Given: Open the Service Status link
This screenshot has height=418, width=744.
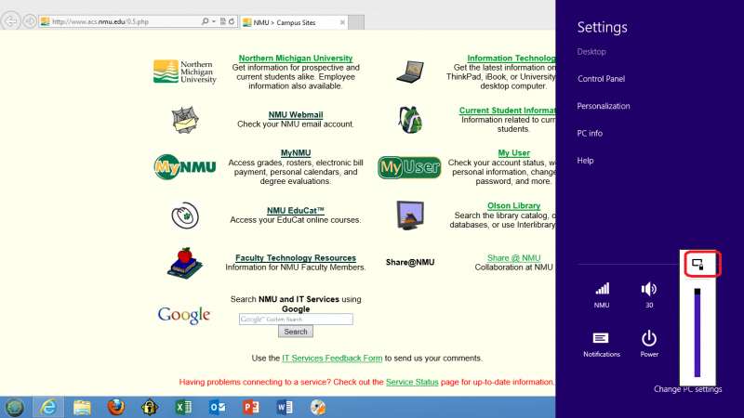Looking at the screenshot, I should click(412, 382).
